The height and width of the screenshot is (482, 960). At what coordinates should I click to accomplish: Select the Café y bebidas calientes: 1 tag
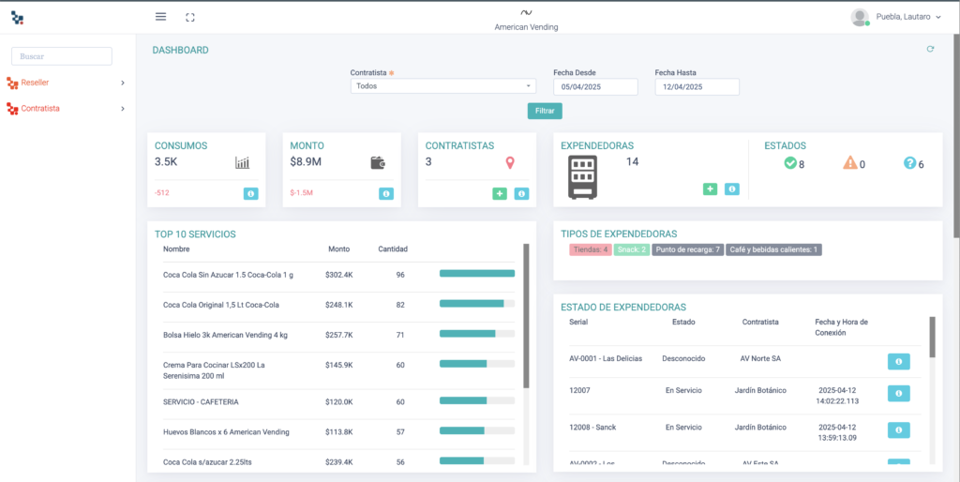(773, 249)
